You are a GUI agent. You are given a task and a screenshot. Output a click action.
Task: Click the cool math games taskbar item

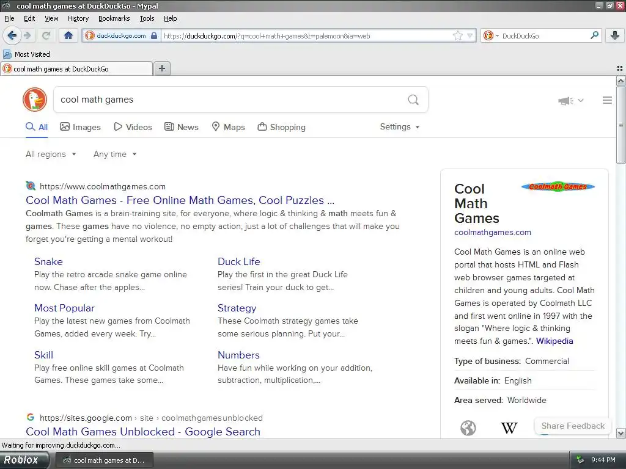click(103, 460)
